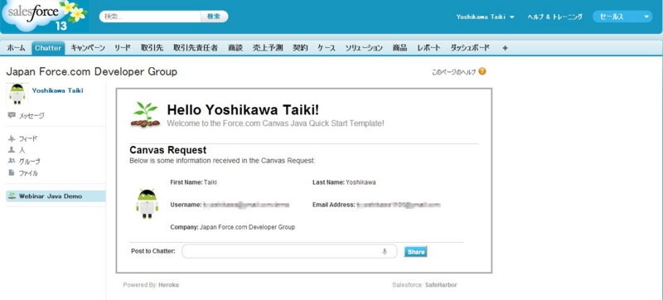Image resolution: width=663 pixels, height=300 pixels.
Task: Open the リード tab
Action: click(x=122, y=48)
